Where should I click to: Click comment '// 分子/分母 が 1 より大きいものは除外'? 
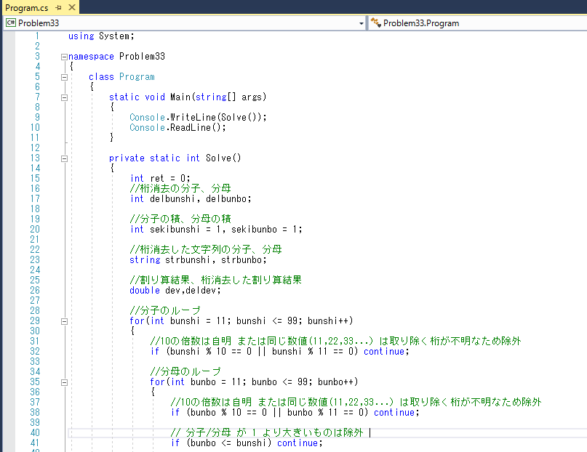point(267,432)
